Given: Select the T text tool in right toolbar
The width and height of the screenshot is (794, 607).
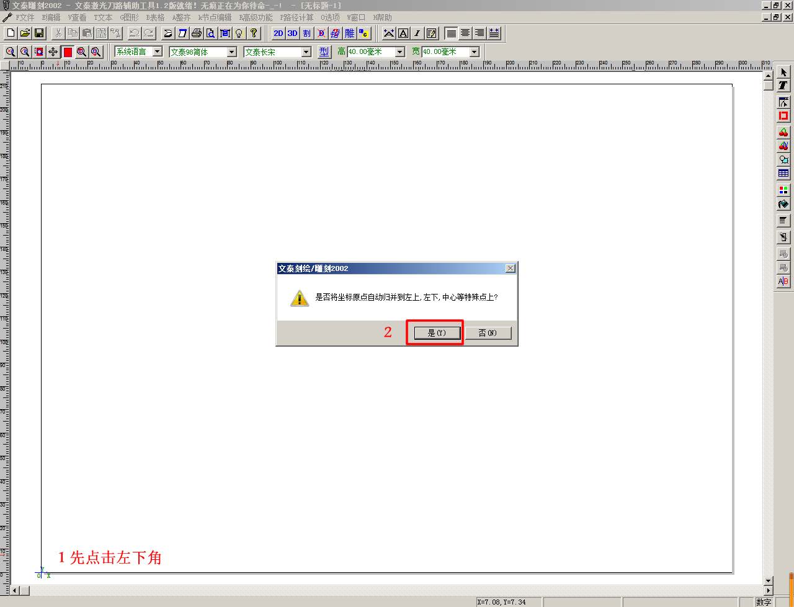Looking at the screenshot, I should (783, 86).
